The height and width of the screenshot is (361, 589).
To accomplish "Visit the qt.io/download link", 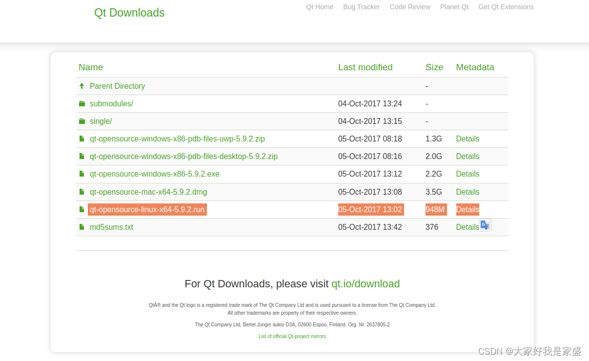I will (366, 284).
